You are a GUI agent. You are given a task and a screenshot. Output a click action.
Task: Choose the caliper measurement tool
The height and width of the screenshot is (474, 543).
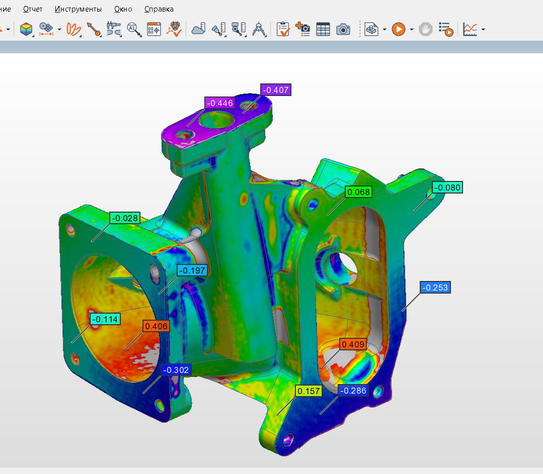click(114, 30)
